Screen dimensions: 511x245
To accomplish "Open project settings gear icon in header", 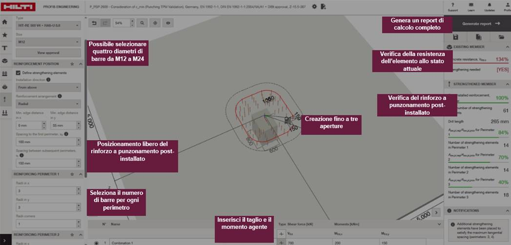I will tap(314, 6).
